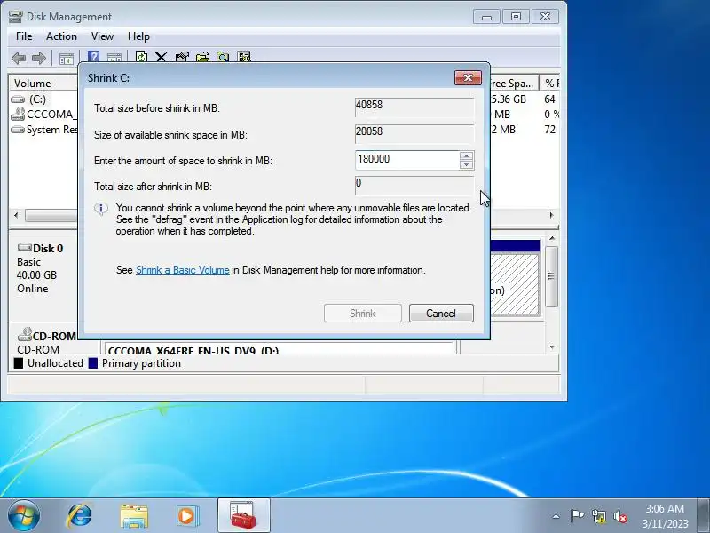Select the CCCOMA volume row
The height and width of the screenshot is (533, 710).
point(43,115)
